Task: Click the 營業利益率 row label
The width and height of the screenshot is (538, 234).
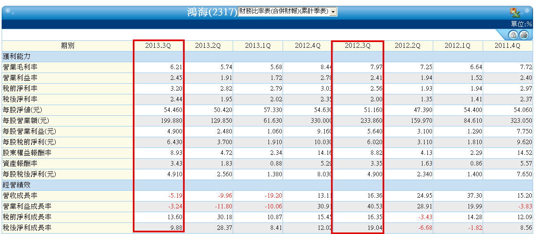Action: (x=20, y=77)
